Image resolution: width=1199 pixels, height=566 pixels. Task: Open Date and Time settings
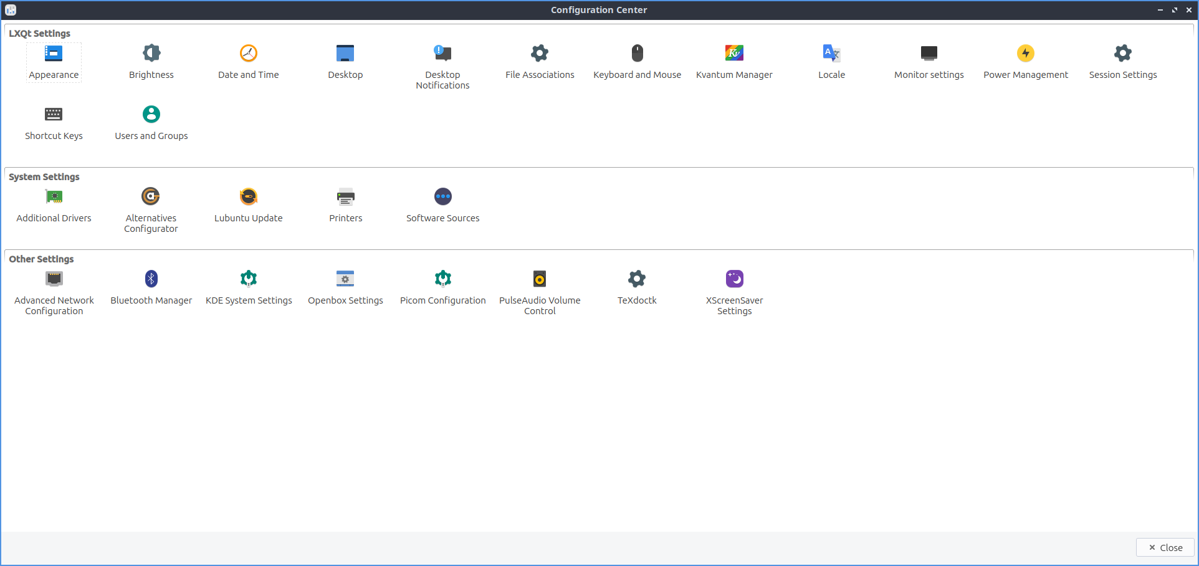click(x=249, y=54)
